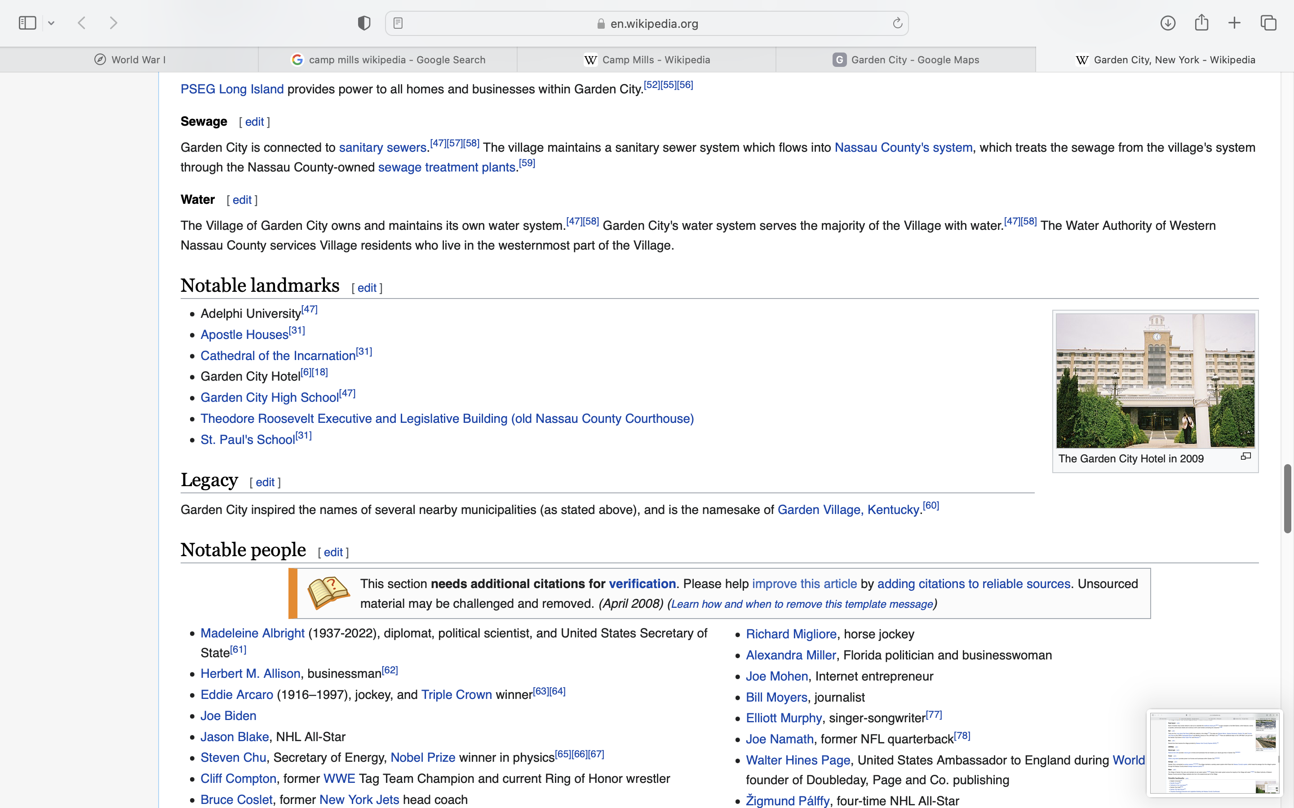Go back to previous page
Screen dimensions: 1294x808
click(82, 23)
